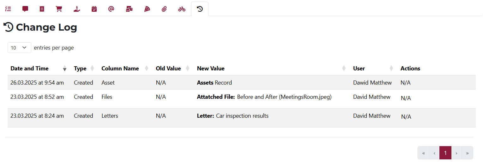483x166 pixels.
Task: Sort table by Date and Time
Action: coord(29,68)
